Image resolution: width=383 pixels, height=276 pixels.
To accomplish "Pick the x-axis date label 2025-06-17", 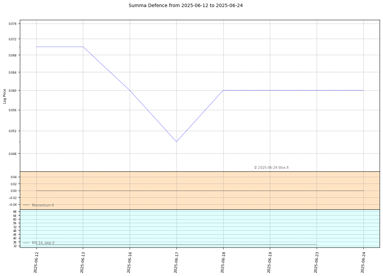I will point(175,262).
